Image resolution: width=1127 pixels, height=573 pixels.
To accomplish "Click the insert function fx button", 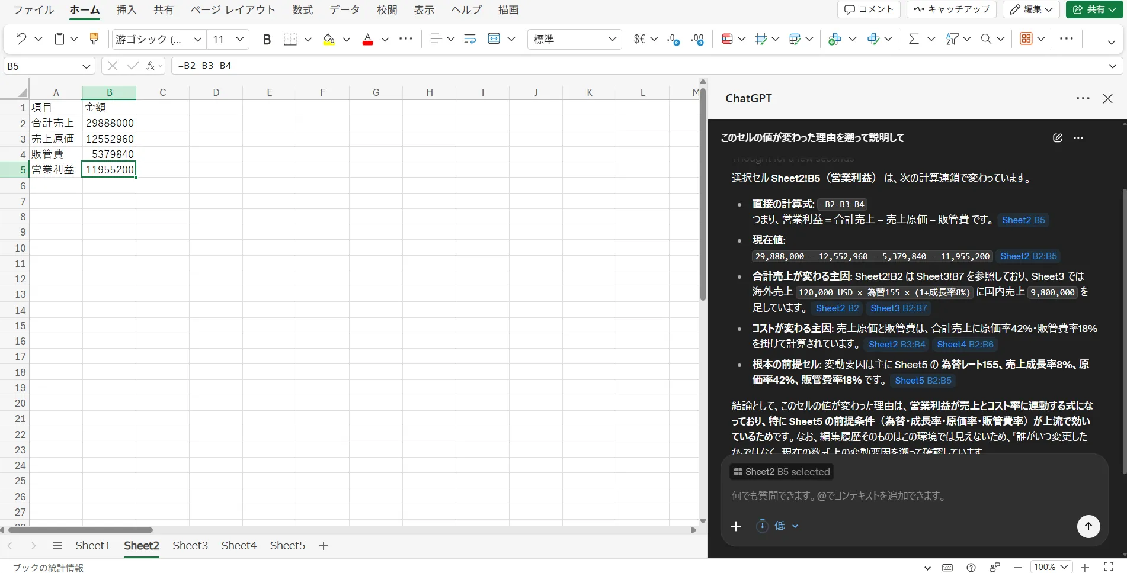I will (151, 66).
